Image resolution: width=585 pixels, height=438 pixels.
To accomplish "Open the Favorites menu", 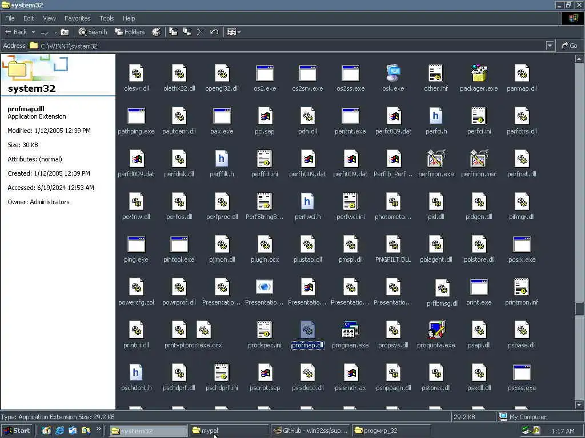I will pyautogui.click(x=78, y=18).
